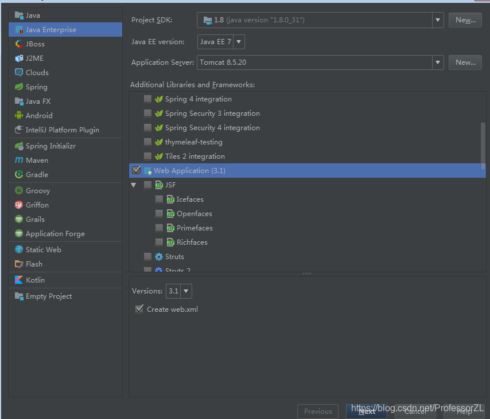Screen dimensions: 490x419
Task: Check the Primefaces checkbox
Action: pos(159,228)
